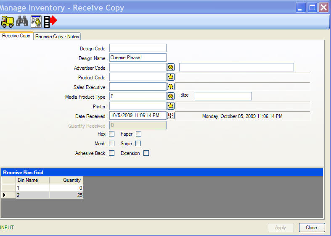
Task: Click the Design Code input field
Action: point(138,48)
